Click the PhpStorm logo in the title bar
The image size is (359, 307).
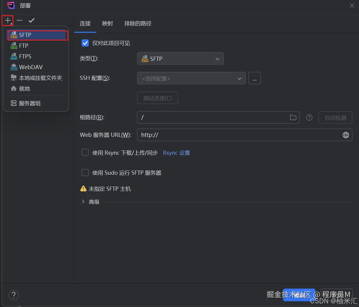point(11,6)
